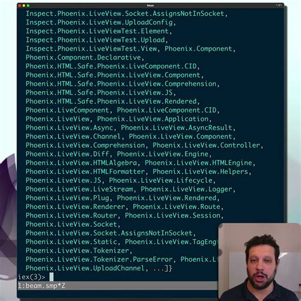Click Phoenix.LiveView.AsyncResult module name
Image resolution: width=301 pixels, height=301 pixels.
pyautogui.click(x=177, y=128)
